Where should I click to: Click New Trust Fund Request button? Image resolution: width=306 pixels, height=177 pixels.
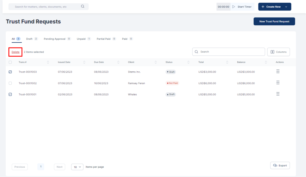[x=274, y=21]
